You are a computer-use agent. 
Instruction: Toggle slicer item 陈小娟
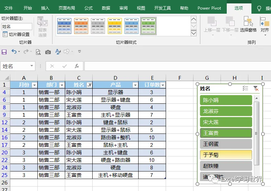[226, 100]
